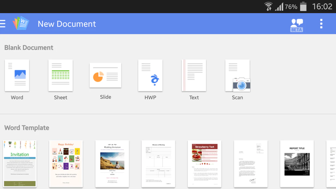
Task: Open the Wedding Invitation template
Action: [x=112, y=164]
